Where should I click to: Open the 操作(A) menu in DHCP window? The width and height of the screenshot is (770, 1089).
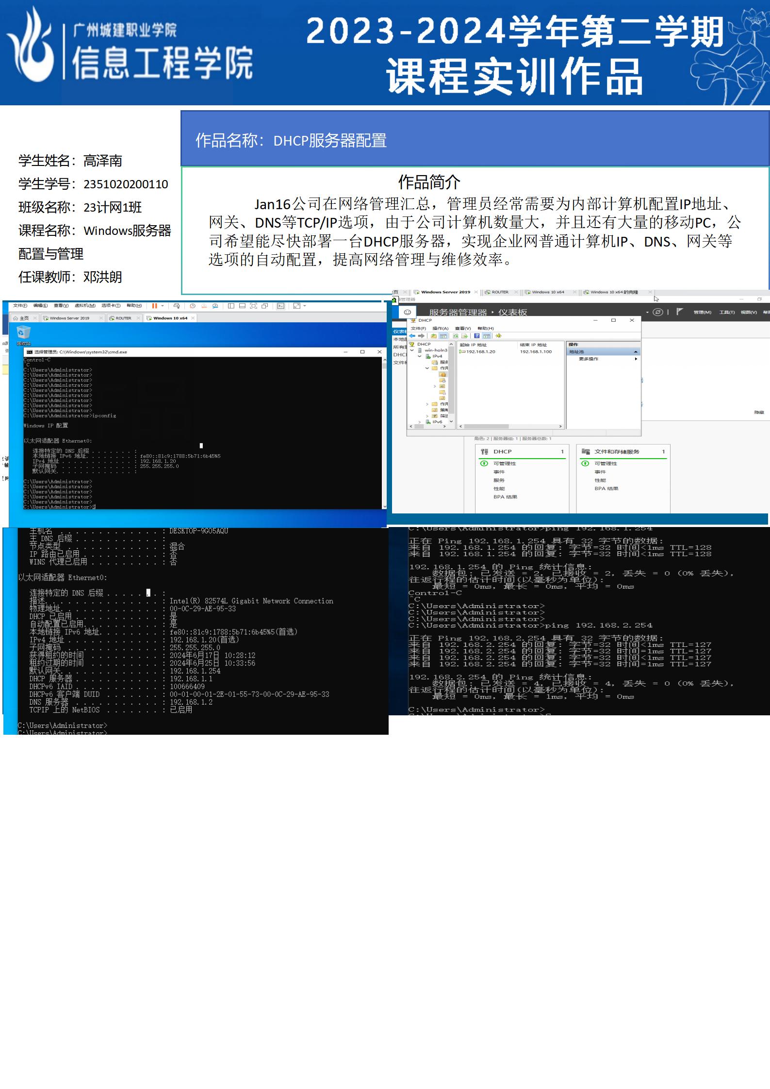point(440,329)
